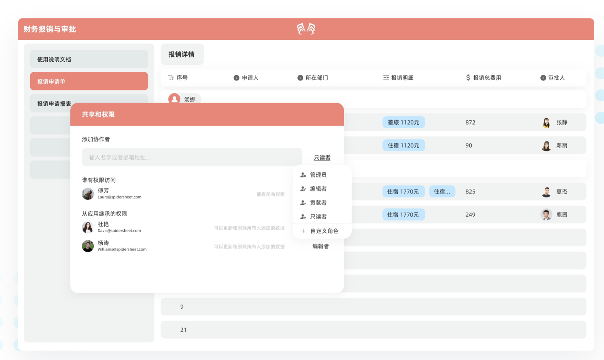
Task: Click Williams@spidersheet.com email
Action: pos(122,249)
